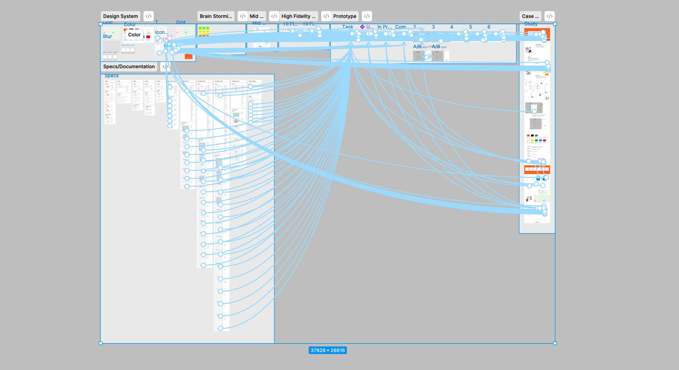679x370 pixels.
Task: Click the code icon next to the Brain Storming section
Action: [243, 16]
